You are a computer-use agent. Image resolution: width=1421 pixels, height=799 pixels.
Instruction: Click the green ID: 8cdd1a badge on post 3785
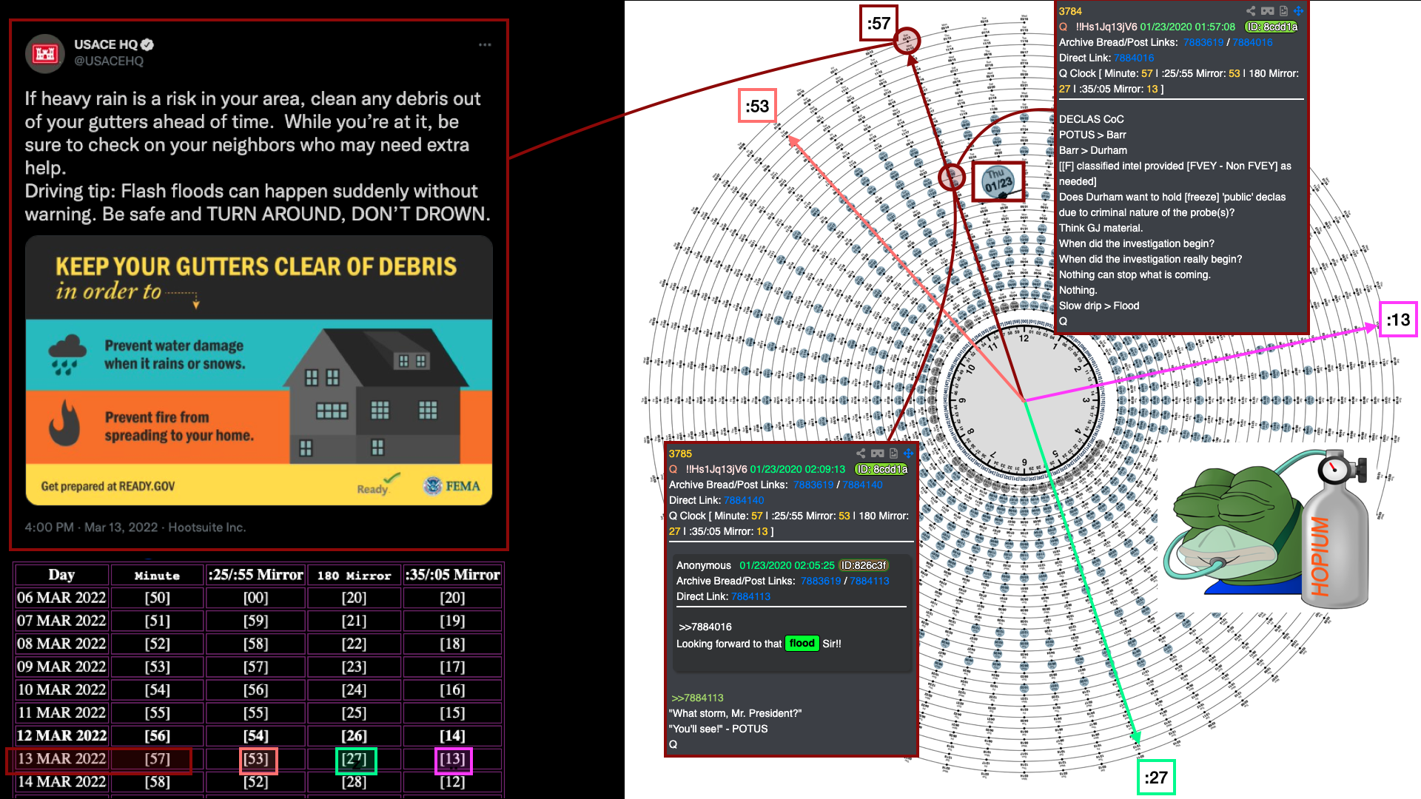pyautogui.click(x=881, y=469)
